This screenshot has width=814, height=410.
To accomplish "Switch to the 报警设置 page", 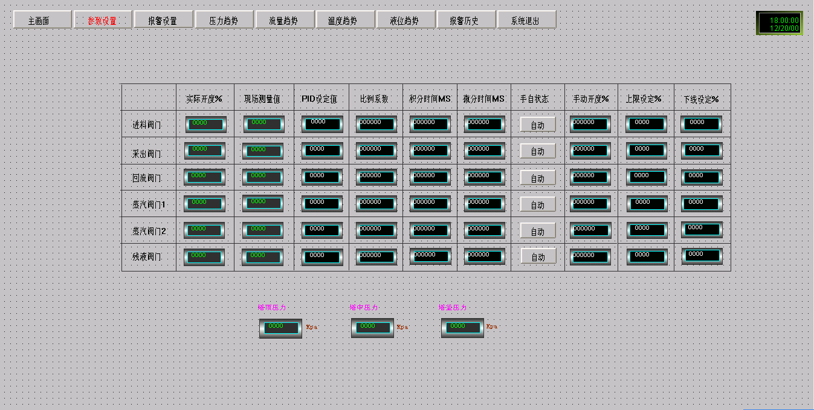I will 163,20.
